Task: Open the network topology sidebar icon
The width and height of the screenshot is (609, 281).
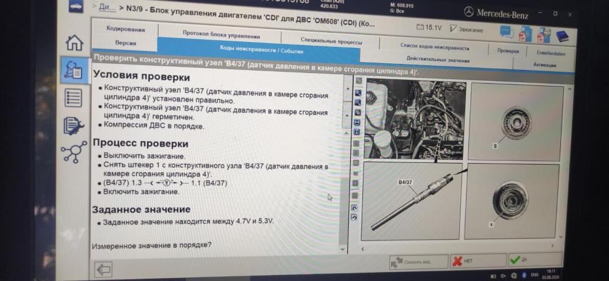Action: [x=74, y=152]
